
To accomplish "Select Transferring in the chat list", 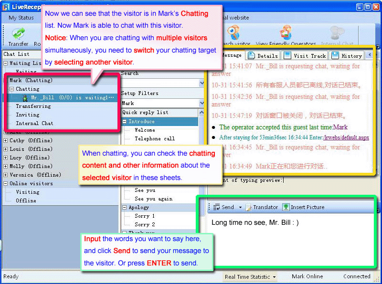I will pyautogui.click(x=33, y=106).
